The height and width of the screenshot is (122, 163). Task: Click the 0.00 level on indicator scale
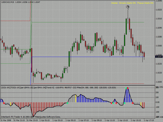point(157,102)
